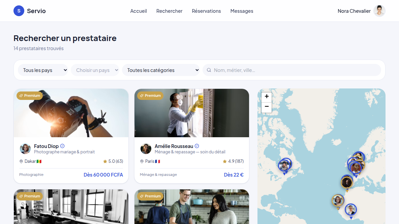This screenshot has height=224, width=399.
Task: Click Premium badge on cooking photo card
Action: (x=150, y=196)
